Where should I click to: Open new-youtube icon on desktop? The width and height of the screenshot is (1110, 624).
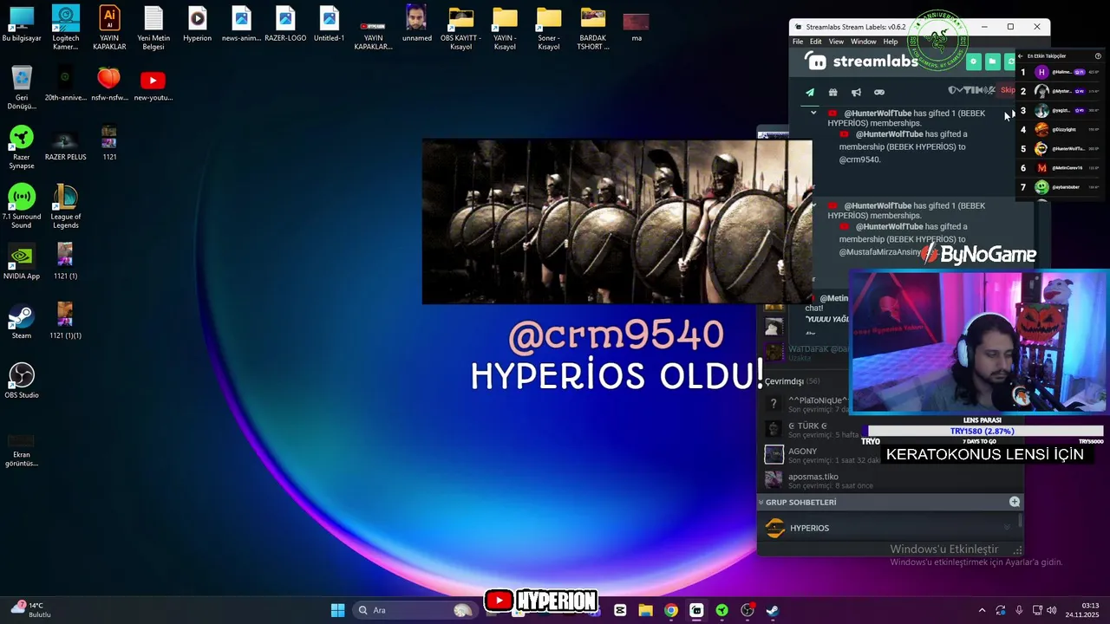click(x=153, y=85)
